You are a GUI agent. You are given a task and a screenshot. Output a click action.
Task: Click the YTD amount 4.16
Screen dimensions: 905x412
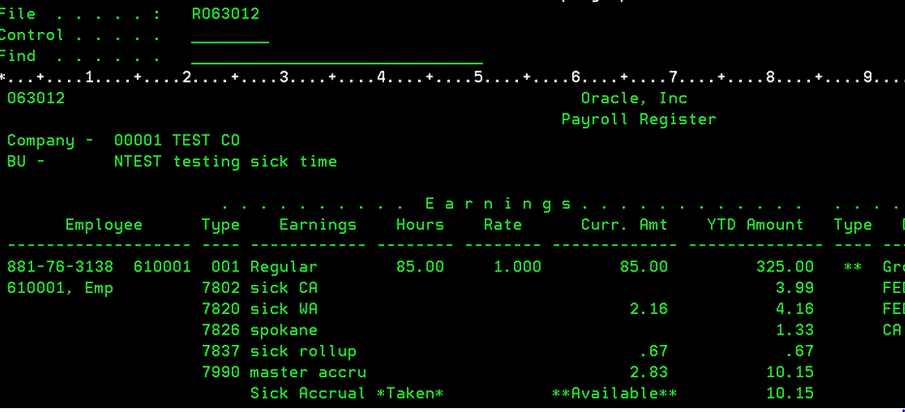(x=794, y=309)
